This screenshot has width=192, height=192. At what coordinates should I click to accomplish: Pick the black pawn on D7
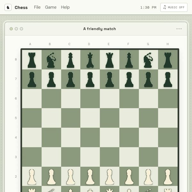[x=90, y=79]
